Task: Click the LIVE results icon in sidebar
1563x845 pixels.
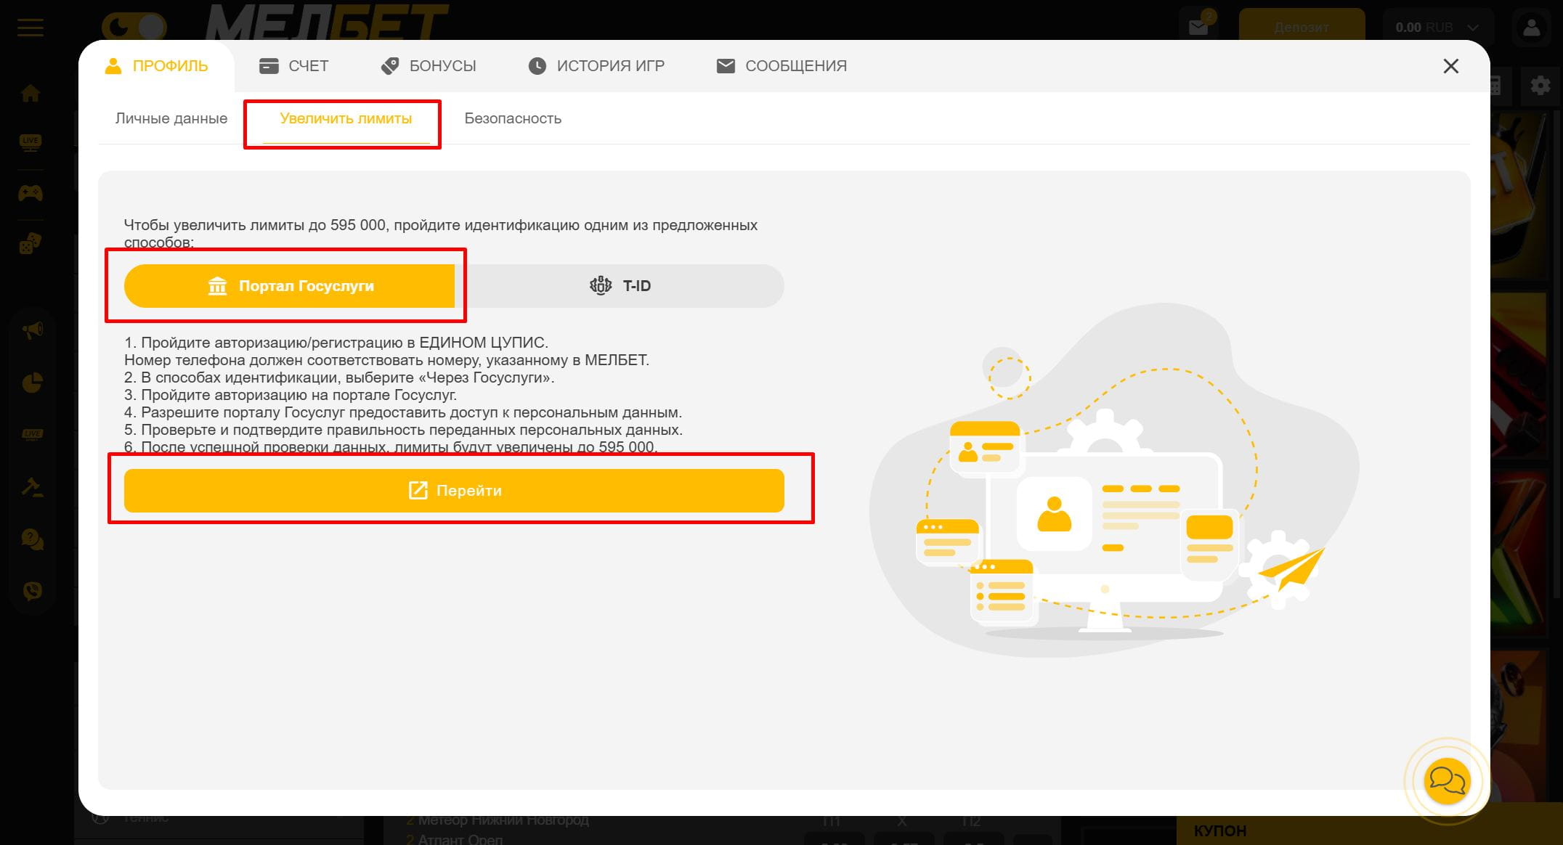Action: coord(32,434)
